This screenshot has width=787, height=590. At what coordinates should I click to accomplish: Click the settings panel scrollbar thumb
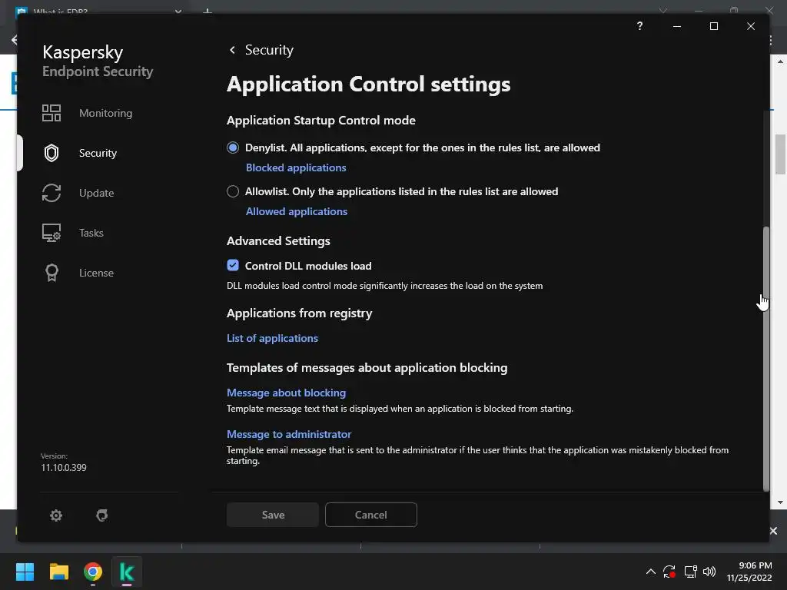(x=766, y=359)
